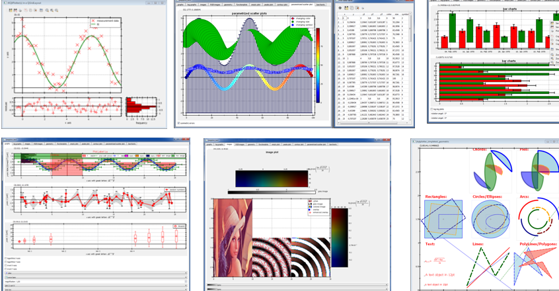
Task: Click the gray circle icon in data table toolbar
Action: pyautogui.click(x=340, y=8)
